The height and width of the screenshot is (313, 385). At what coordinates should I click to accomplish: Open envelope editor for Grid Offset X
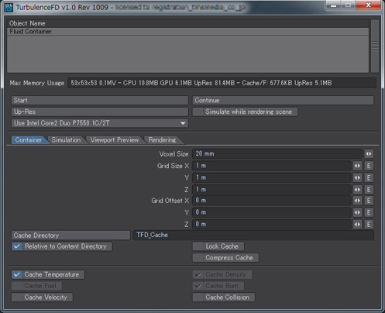pos(369,201)
